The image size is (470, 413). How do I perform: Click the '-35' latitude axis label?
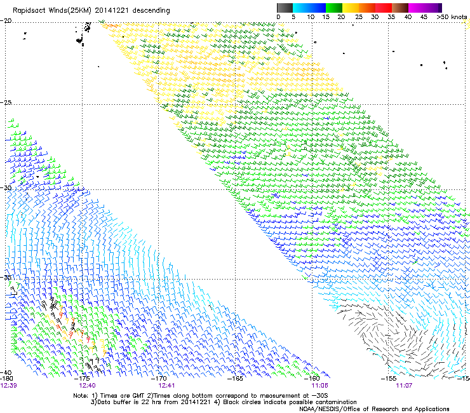[6, 277]
